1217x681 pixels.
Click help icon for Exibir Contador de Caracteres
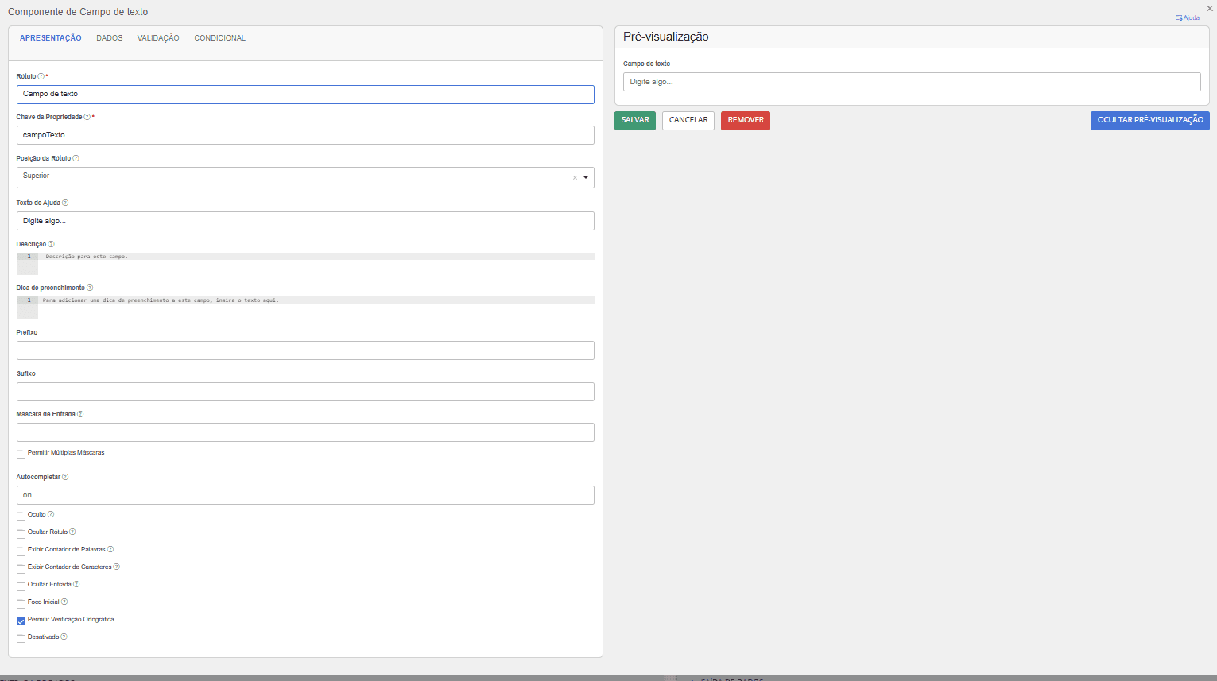point(116,567)
